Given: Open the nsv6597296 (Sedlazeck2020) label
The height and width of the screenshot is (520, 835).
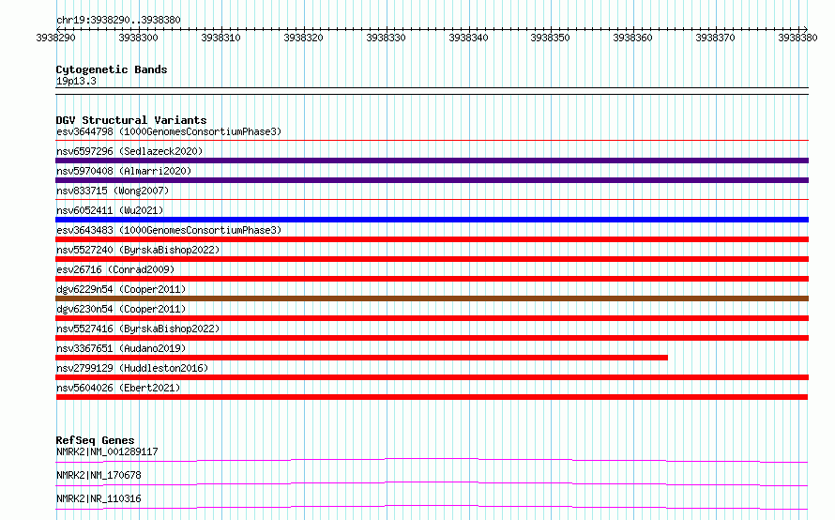Looking at the screenshot, I should pyautogui.click(x=129, y=151).
